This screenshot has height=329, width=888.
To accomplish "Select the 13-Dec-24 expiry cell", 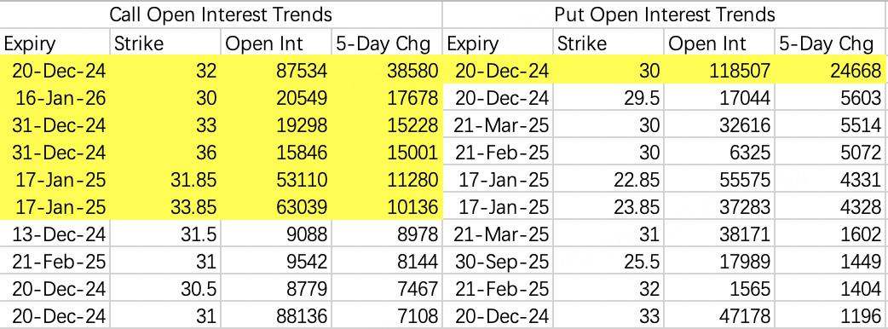I will 55,234.
